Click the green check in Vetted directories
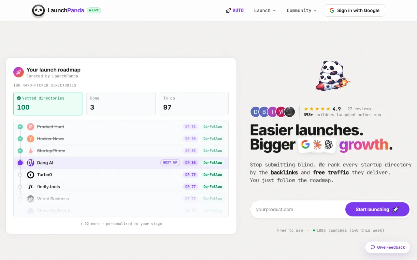417x260 pixels. click(x=19, y=98)
